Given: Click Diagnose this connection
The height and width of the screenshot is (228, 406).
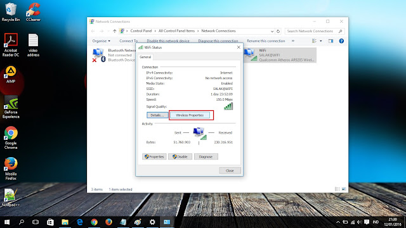Looking at the screenshot, I should pyautogui.click(x=218, y=41).
